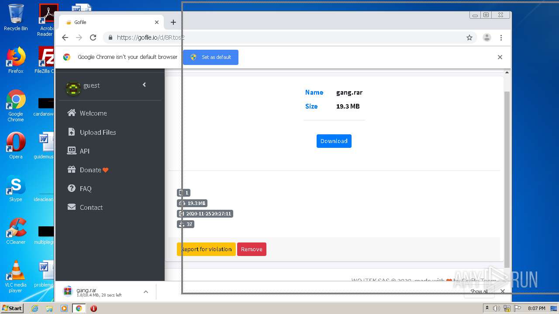Open Windows Explorer from the taskbar
The width and height of the screenshot is (559, 314).
point(49,308)
